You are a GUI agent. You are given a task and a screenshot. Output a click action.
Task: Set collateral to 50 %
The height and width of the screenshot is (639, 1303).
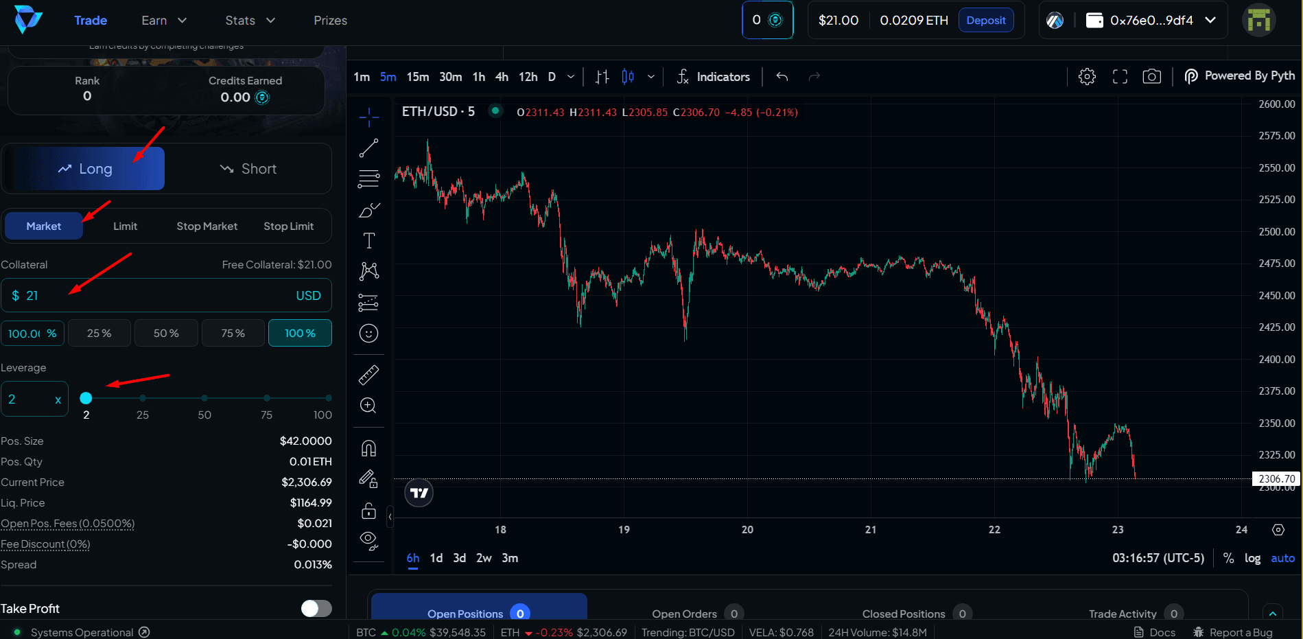pyautogui.click(x=166, y=333)
